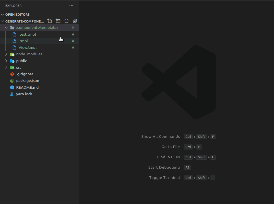This screenshot has height=204, width=274.
Task: Expand the src folder chevron
Action: click(6, 67)
